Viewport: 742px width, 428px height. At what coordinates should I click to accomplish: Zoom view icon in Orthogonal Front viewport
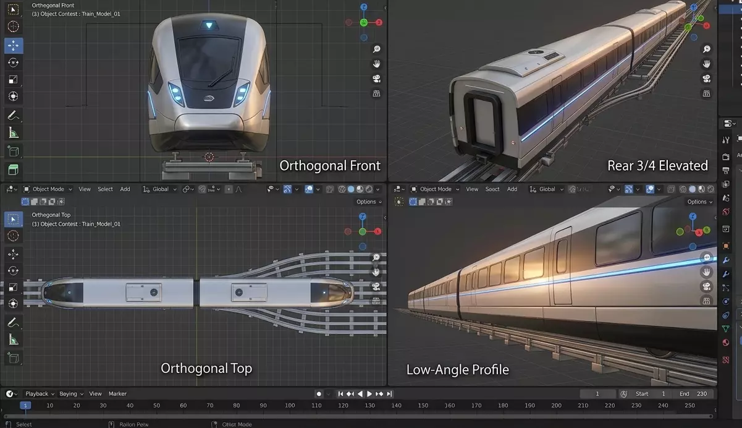(376, 49)
